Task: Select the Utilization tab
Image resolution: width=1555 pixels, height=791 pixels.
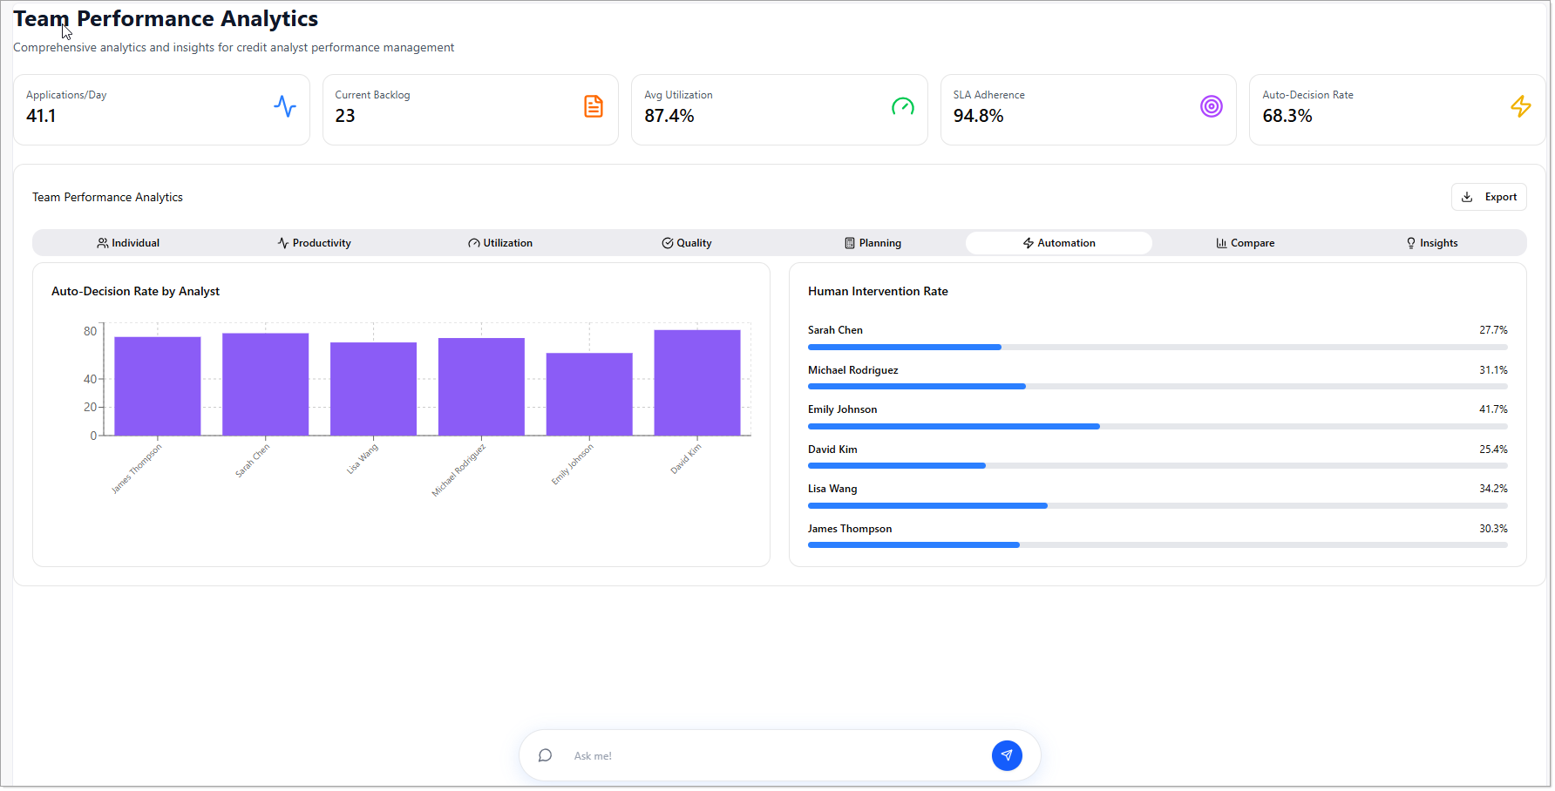Action: (x=500, y=243)
